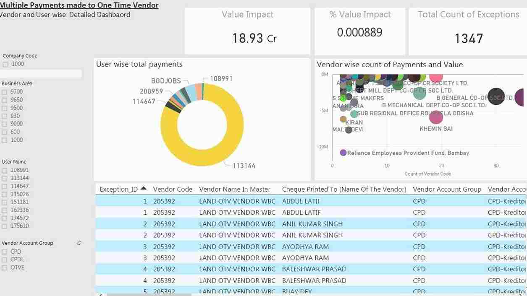Viewport: 527px width, 296px height.
Task: Click Vendor Name In Master column header
Action: 235,190
